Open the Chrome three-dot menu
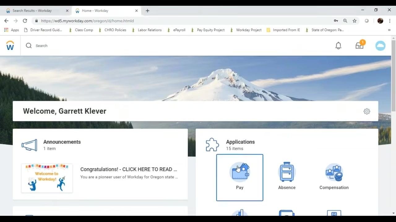396x222 pixels. click(390, 21)
